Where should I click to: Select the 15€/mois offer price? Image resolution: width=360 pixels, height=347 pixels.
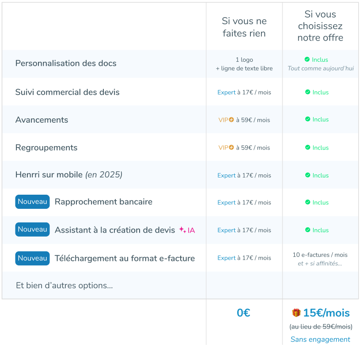click(x=326, y=313)
